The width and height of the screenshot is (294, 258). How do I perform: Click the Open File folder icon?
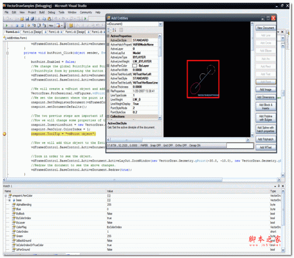click(22, 19)
